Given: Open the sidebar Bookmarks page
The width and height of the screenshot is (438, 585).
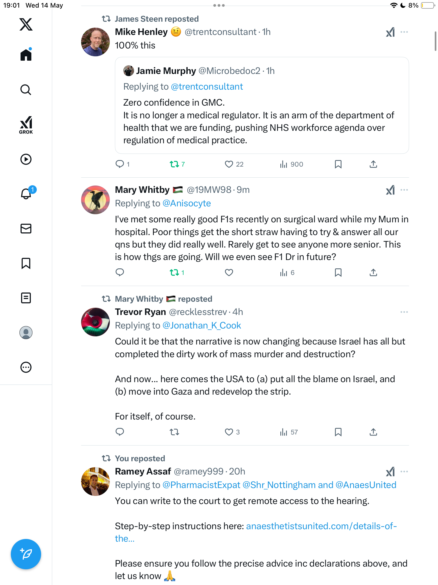Looking at the screenshot, I should (26, 263).
